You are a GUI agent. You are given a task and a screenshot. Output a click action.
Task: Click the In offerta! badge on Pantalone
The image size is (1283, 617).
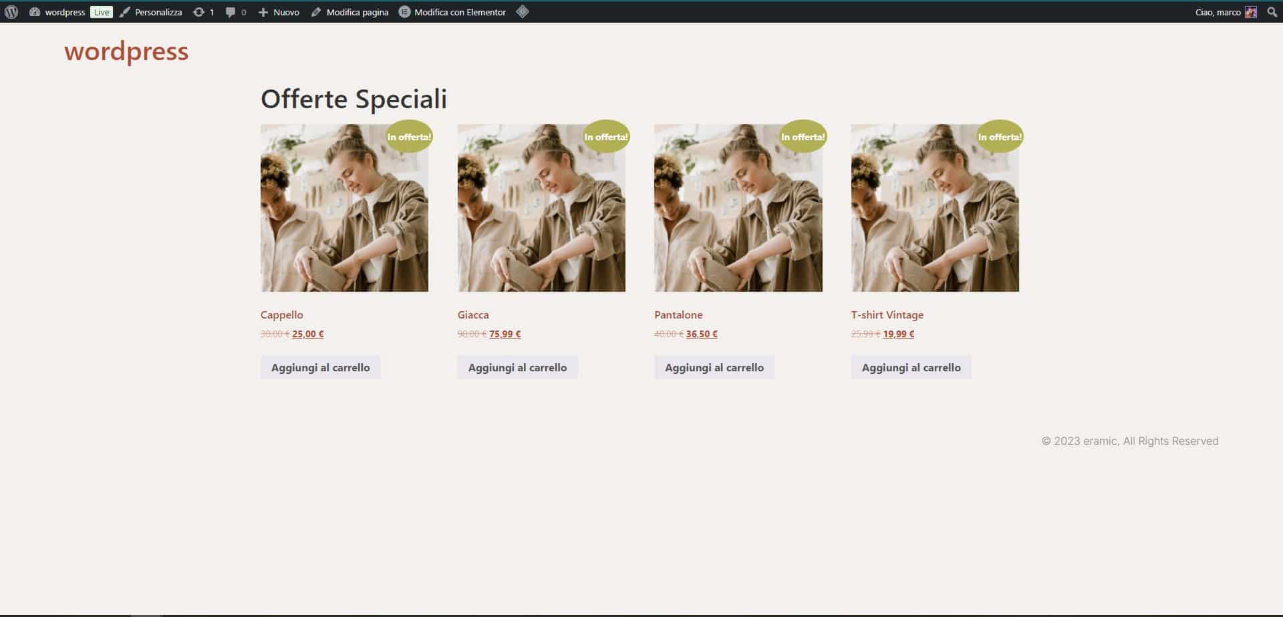click(803, 136)
